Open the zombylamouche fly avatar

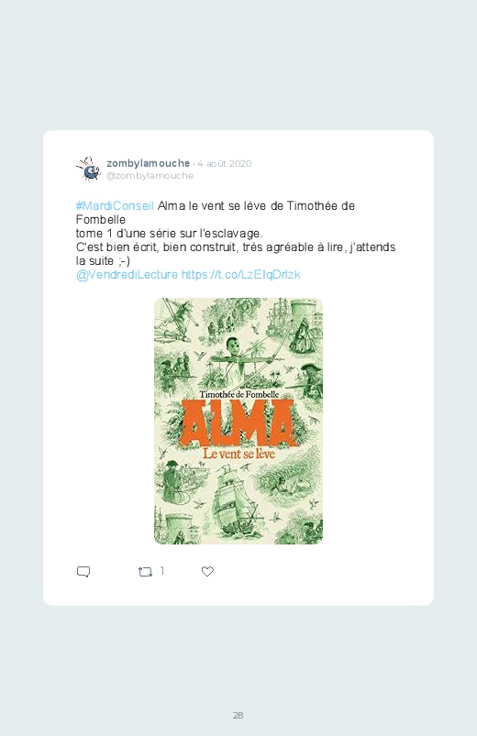tap(89, 169)
